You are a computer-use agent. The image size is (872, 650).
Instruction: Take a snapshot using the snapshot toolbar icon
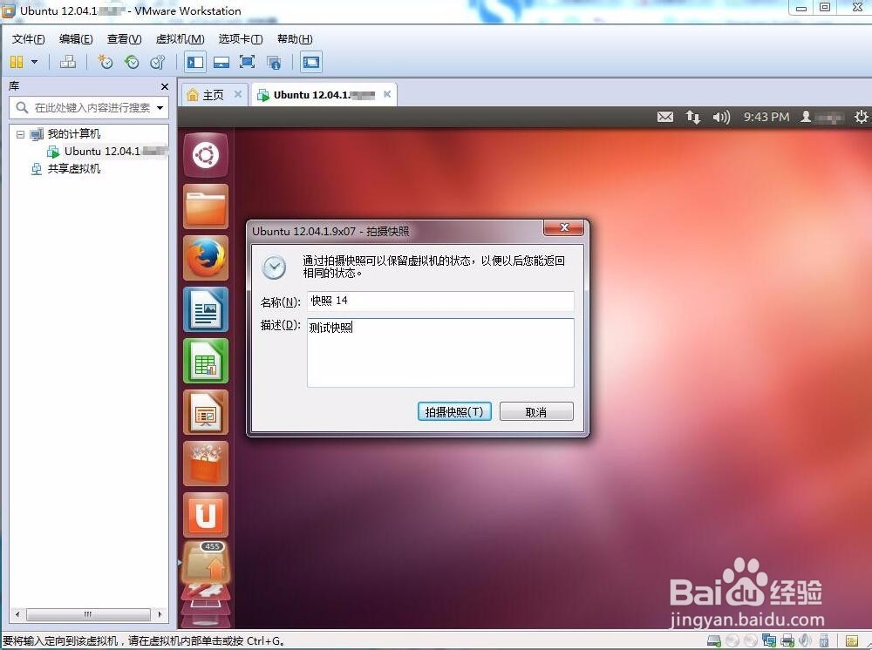(106, 62)
